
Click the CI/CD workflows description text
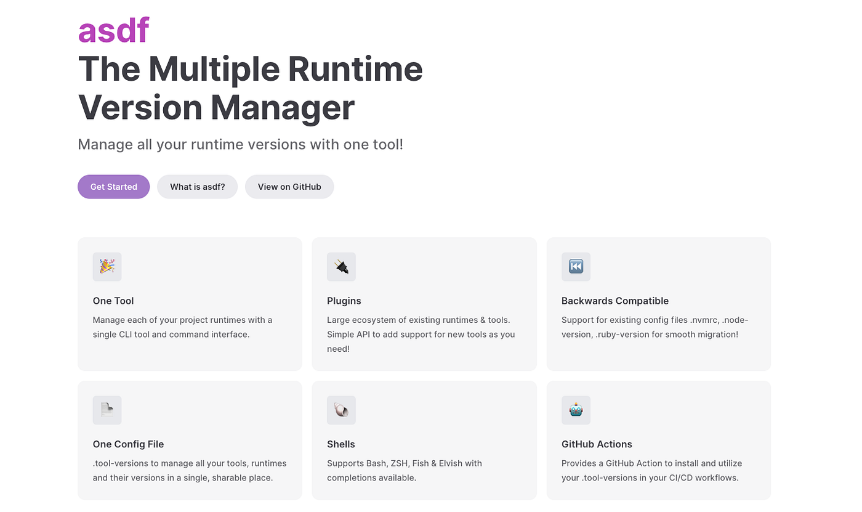[652, 470]
